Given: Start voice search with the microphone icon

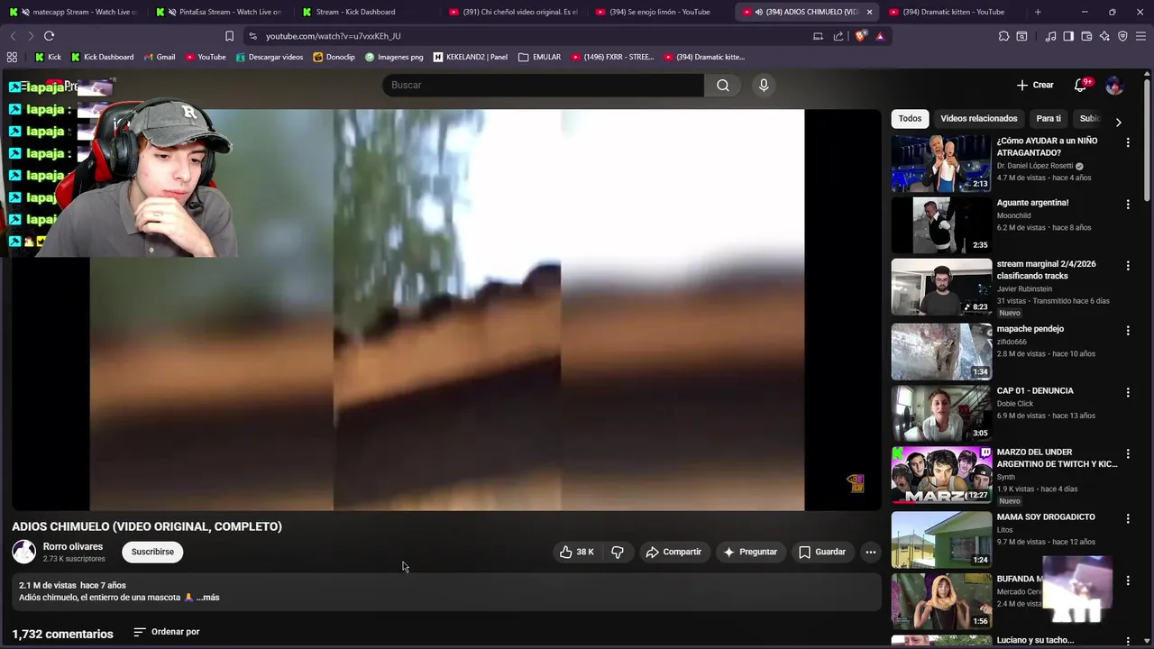Looking at the screenshot, I should pyautogui.click(x=764, y=85).
